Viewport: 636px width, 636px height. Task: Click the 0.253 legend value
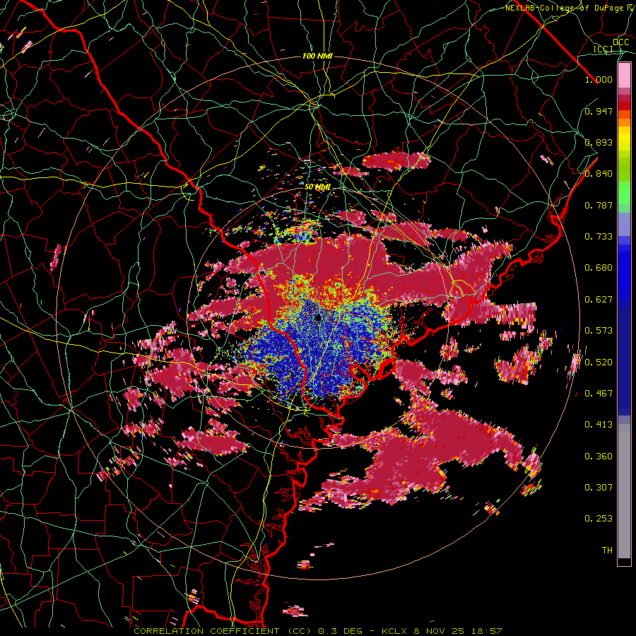pos(599,519)
